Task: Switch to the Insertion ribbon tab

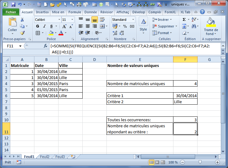Action: 42,12
